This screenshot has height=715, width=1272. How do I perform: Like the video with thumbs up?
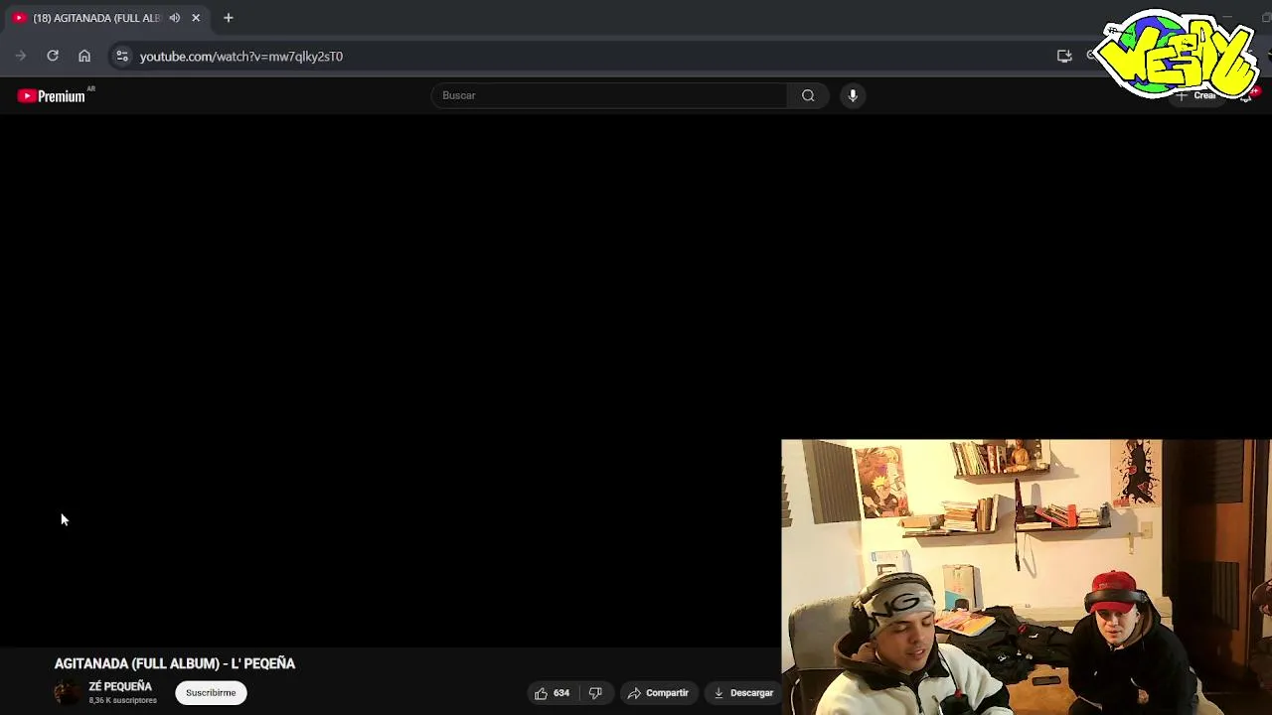point(552,693)
